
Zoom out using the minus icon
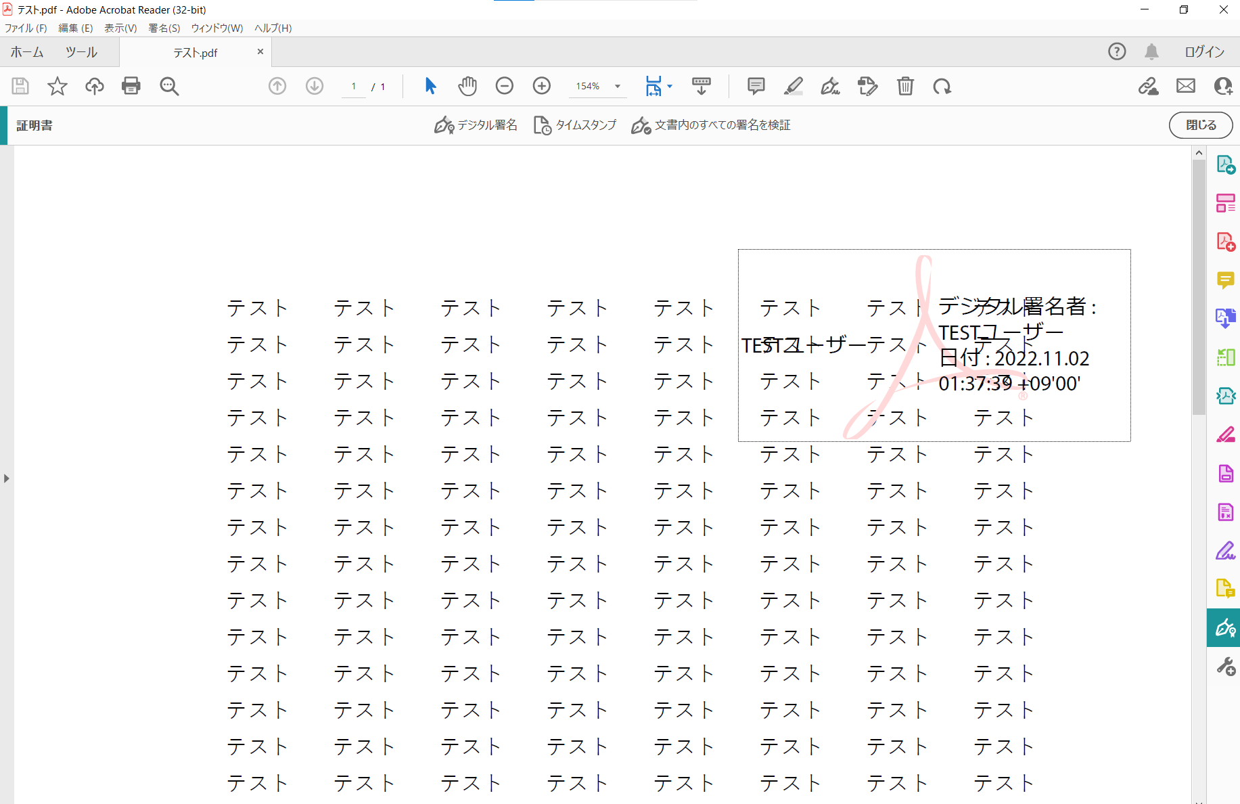(x=504, y=86)
